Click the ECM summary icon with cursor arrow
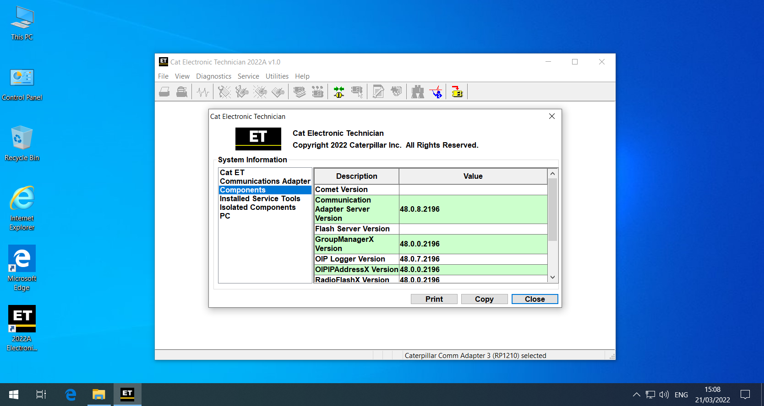This screenshot has width=764, height=406. pyautogui.click(x=357, y=92)
